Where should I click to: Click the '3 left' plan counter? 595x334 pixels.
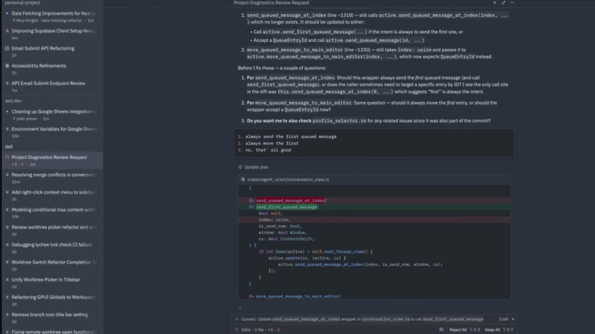pos(504,319)
